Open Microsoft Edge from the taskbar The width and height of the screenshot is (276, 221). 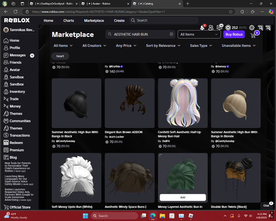tap(153, 215)
